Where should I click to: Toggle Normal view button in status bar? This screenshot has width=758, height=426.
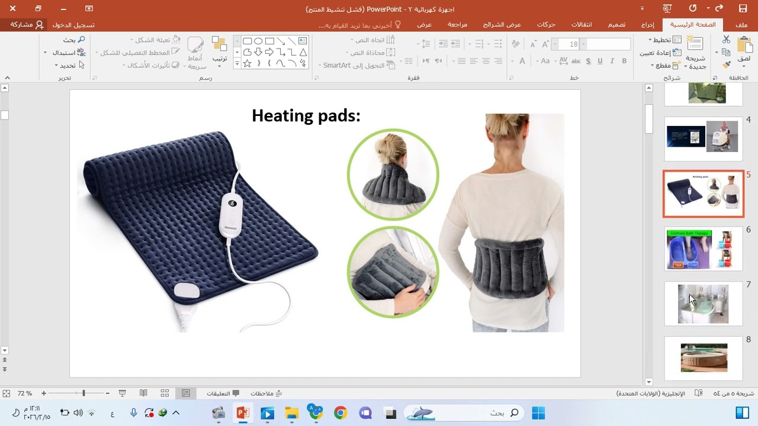[186, 393]
